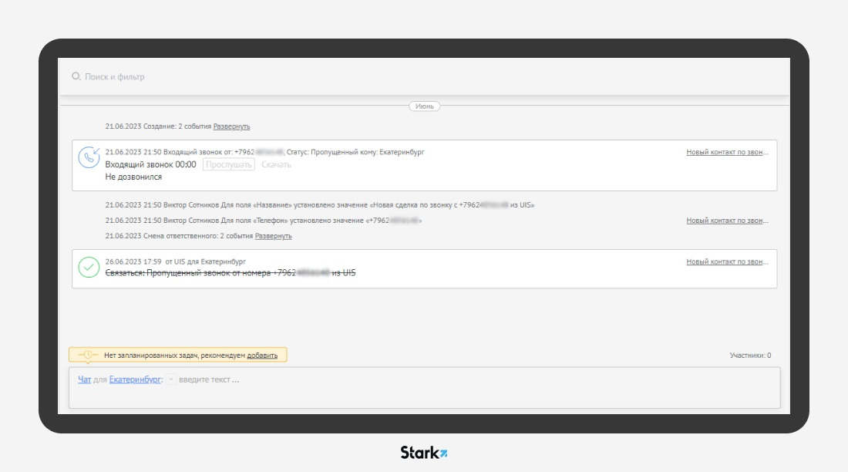Click the Stark logo below the screen
848x472 pixels.
point(423,453)
